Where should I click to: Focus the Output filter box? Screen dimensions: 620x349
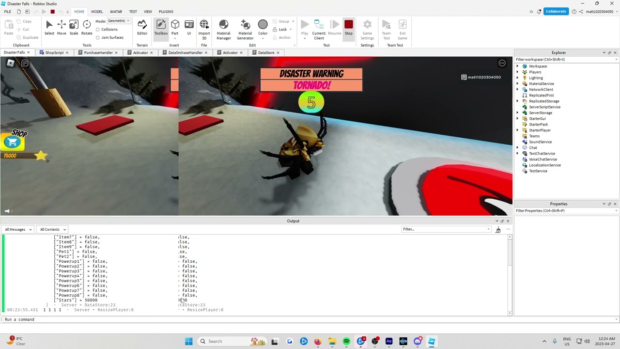(445, 229)
